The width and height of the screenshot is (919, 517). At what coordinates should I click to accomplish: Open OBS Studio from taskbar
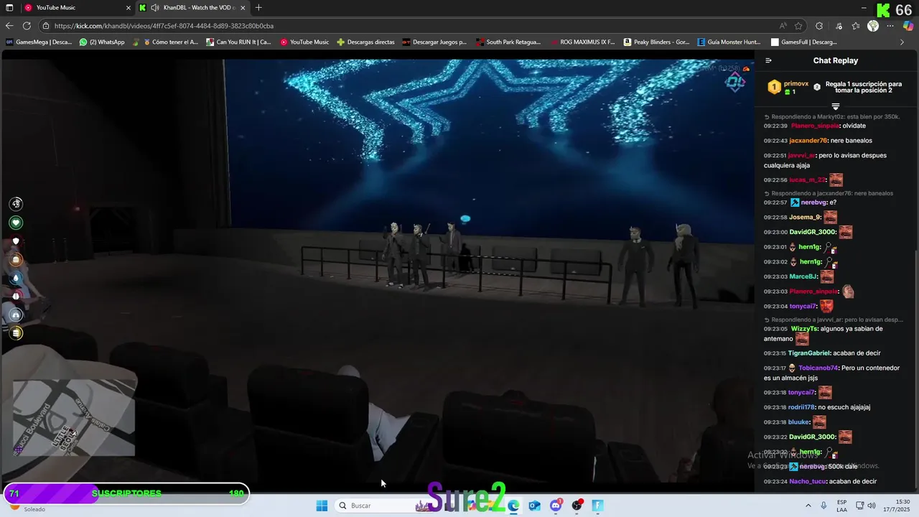pyautogui.click(x=577, y=506)
